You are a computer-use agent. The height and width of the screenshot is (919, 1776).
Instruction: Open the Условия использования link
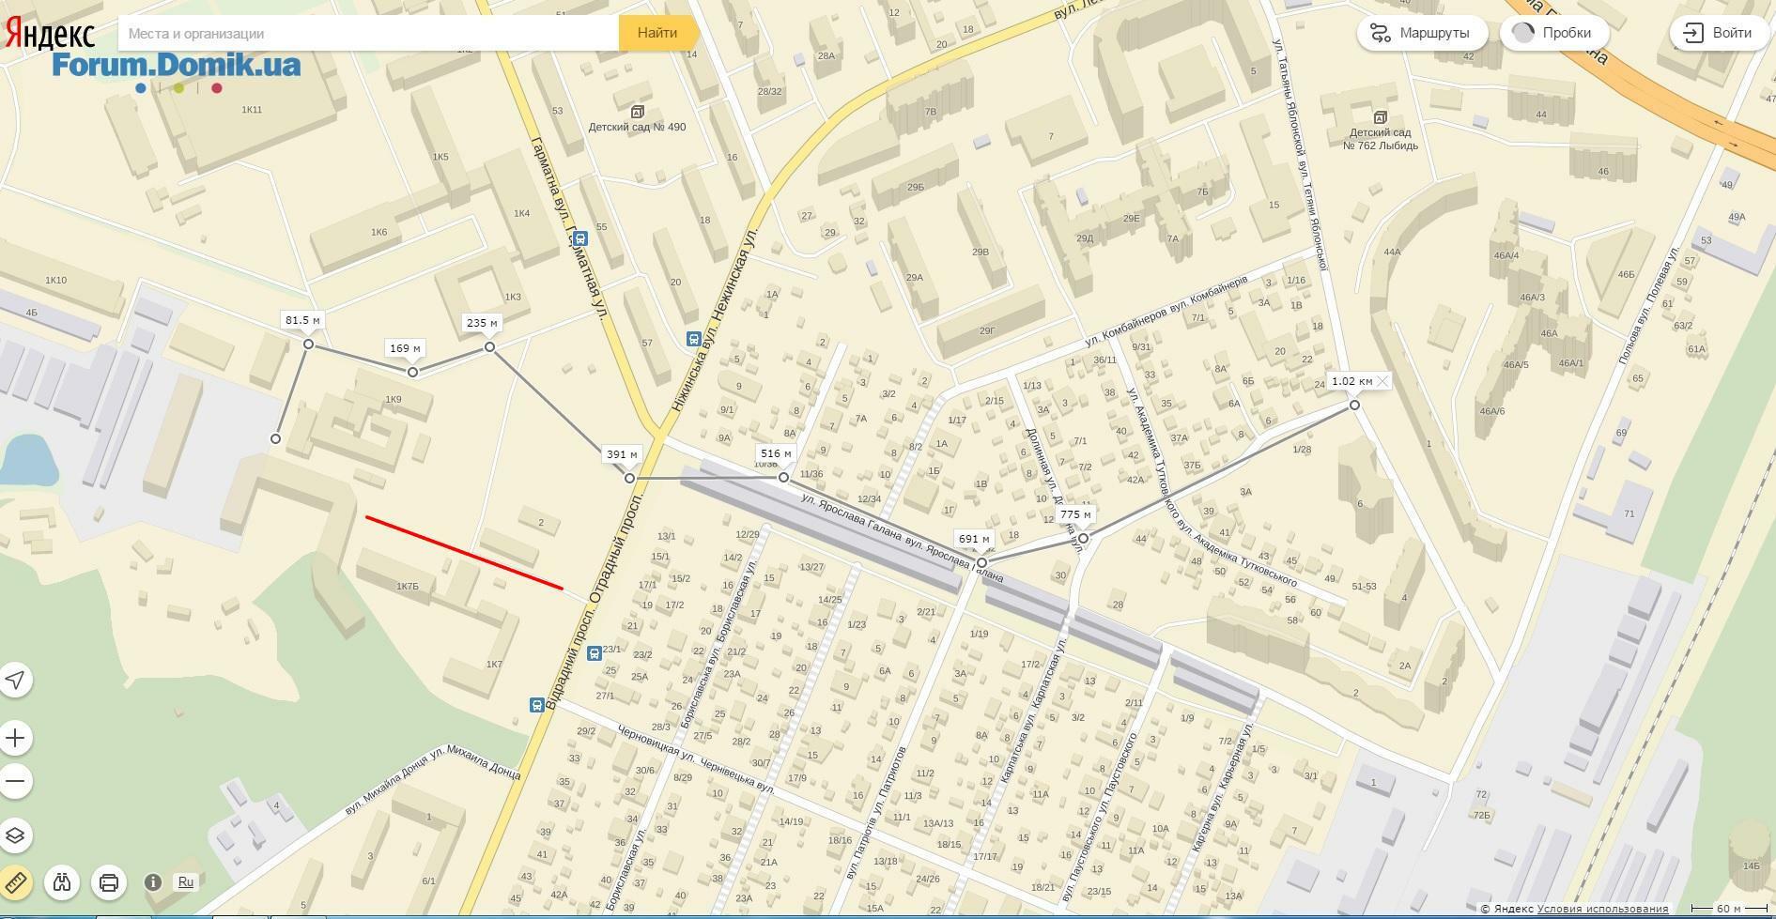click(x=1602, y=909)
